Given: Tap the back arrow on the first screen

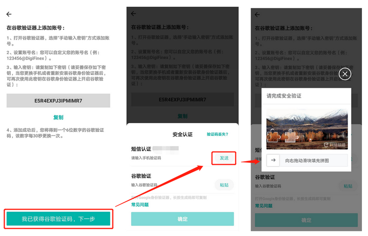Looking at the screenshot, I should pyautogui.click(x=9, y=14).
